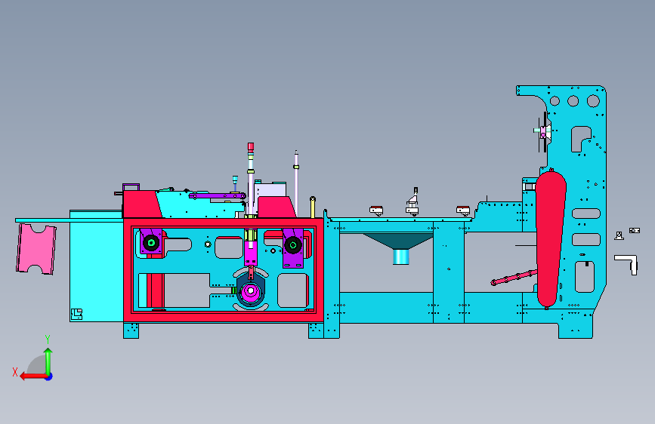Image resolution: width=655 pixels, height=424 pixels.
Task: Select the yellow post beside the red frame
Action: (313, 207)
